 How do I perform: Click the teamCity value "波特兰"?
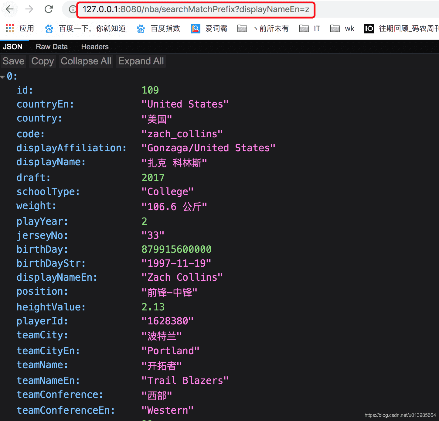coord(162,336)
